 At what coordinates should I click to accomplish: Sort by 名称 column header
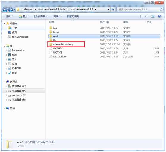pyautogui.click(x=51, y=22)
